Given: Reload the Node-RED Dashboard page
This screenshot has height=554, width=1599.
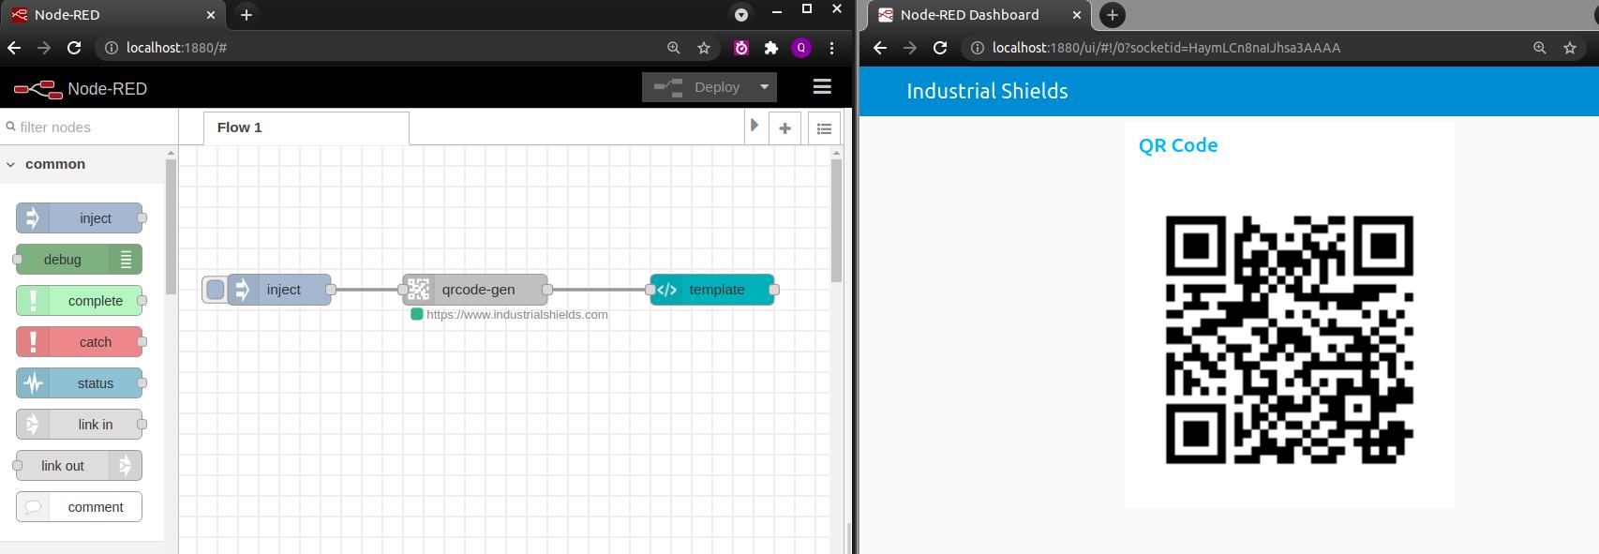Looking at the screenshot, I should pos(940,48).
